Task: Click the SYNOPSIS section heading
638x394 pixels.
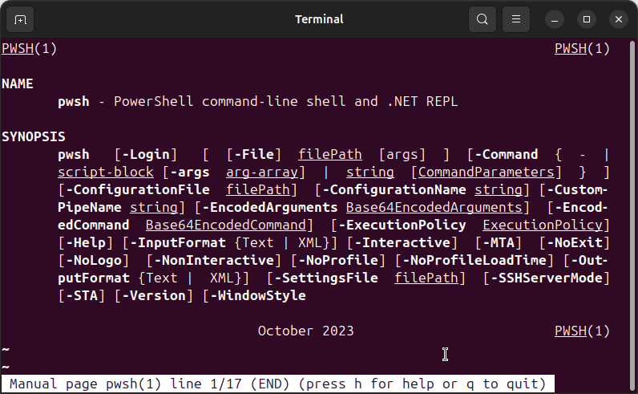Action: click(x=34, y=137)
